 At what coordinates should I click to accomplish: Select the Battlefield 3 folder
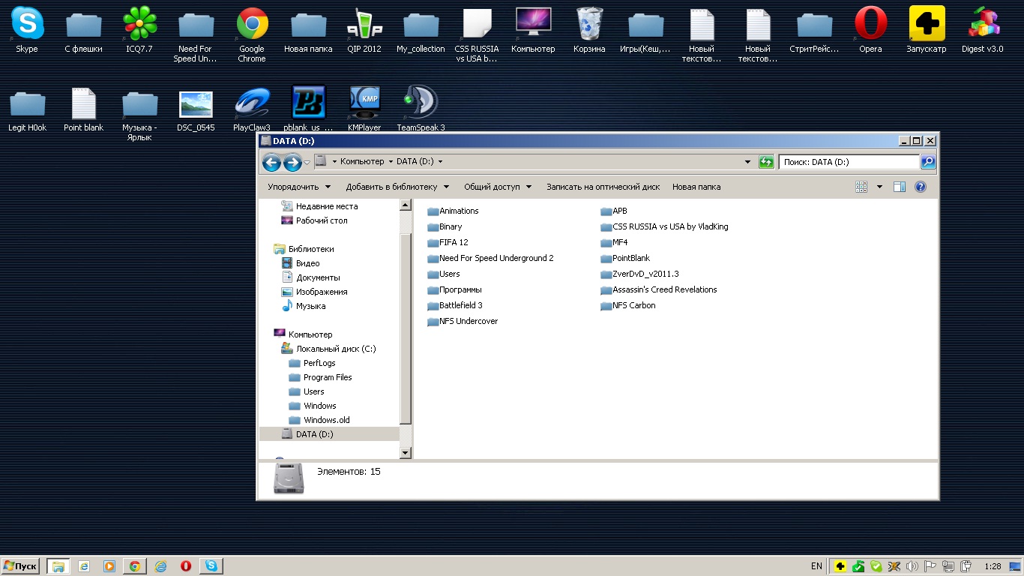[460, 305]
